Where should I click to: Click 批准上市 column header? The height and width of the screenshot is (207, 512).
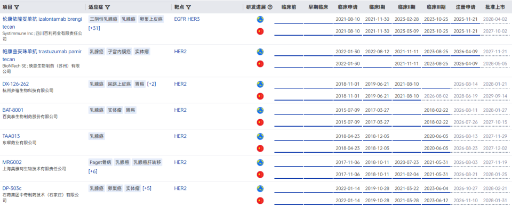495,7
